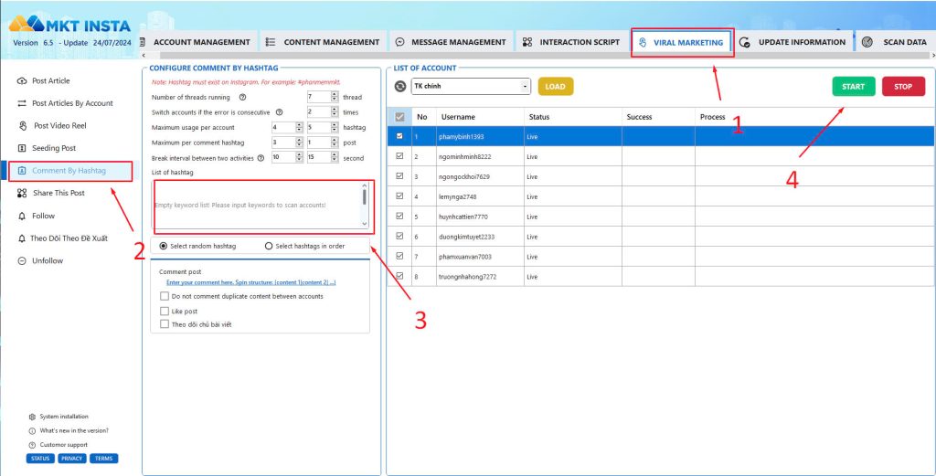
Task: Switch to Message Management tab
Action: pos(451,42)
